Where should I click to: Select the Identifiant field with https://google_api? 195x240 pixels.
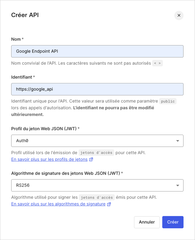click(97, 89)
